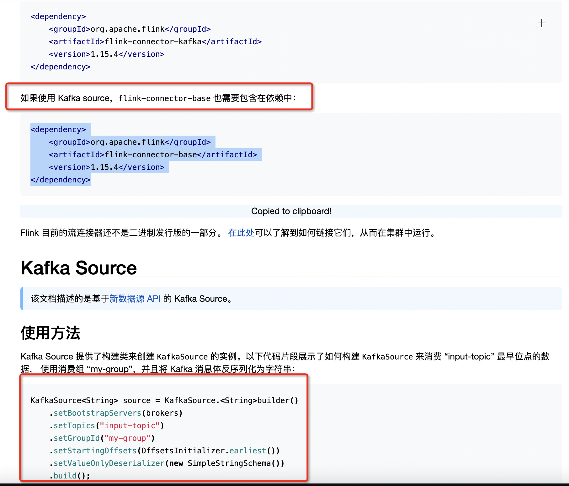Click the setGroupId("my-group") line
This screenshot has width=569, height=486.
pyautogui.click(x=102, y=438)
